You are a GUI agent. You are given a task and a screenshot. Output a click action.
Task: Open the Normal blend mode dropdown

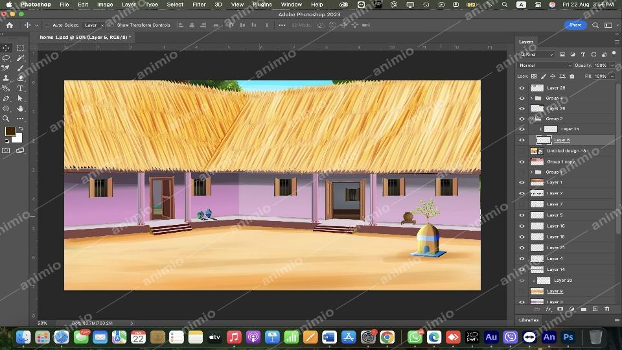(546, 65)
